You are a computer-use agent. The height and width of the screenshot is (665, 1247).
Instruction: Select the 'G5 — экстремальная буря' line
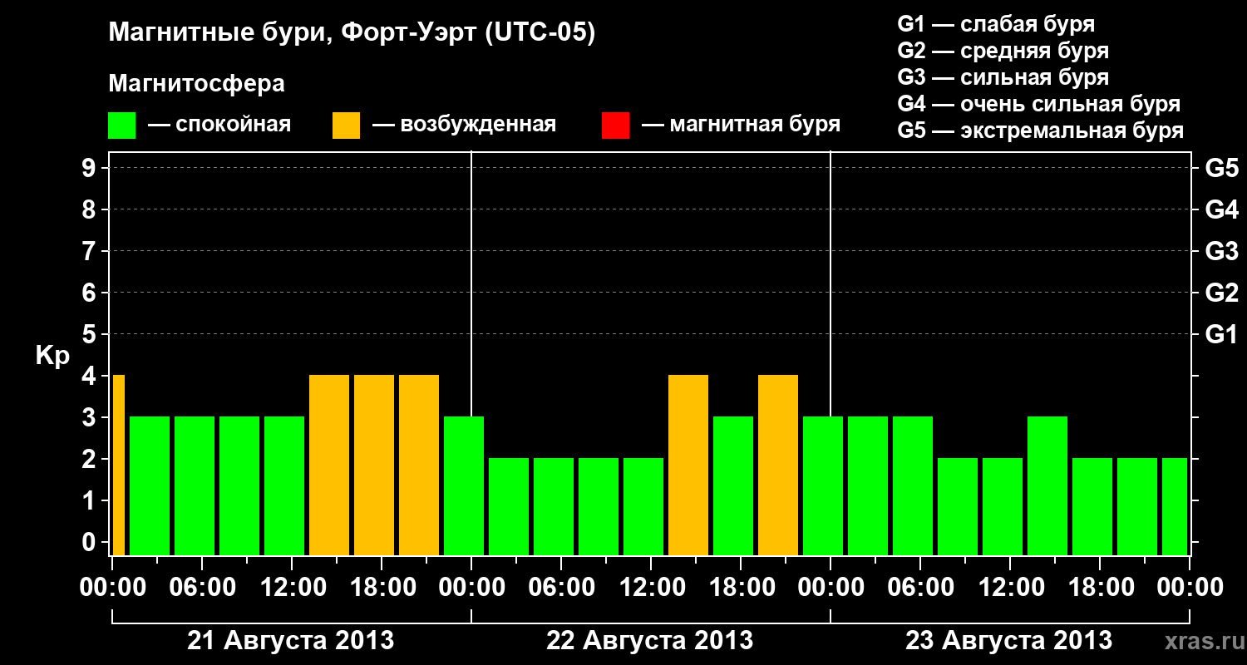[x=1041, y=131]
